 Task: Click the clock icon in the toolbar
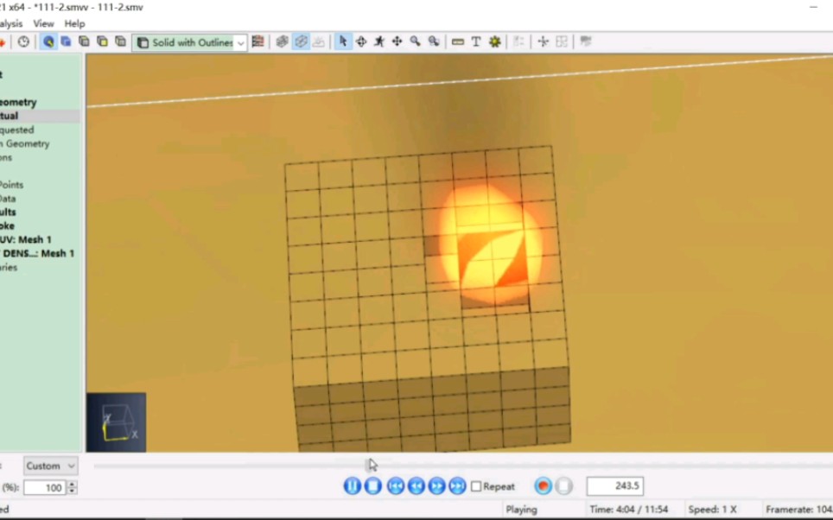23,42
